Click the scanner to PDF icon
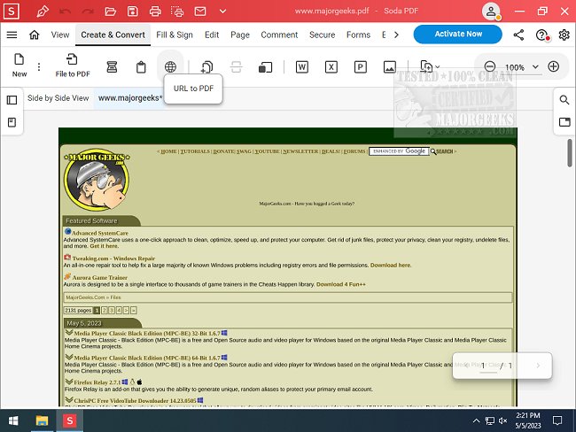Image resolution: width=576 pixels, height=432 pixels. pos(112,66)
